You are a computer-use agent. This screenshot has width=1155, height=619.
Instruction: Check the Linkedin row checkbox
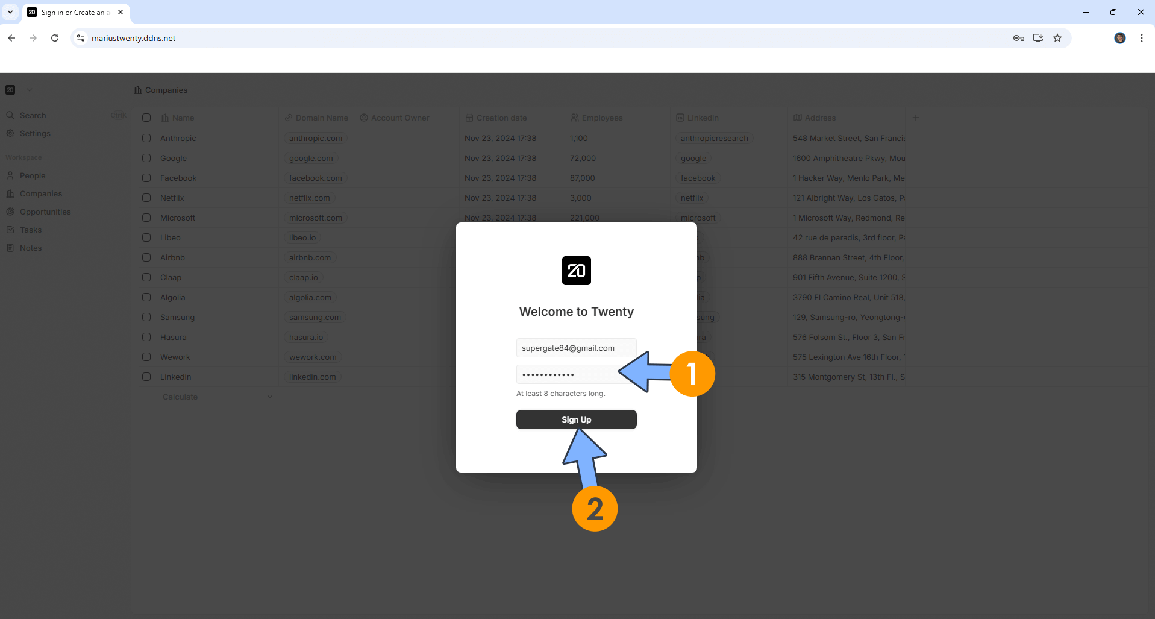coord(146,377)
